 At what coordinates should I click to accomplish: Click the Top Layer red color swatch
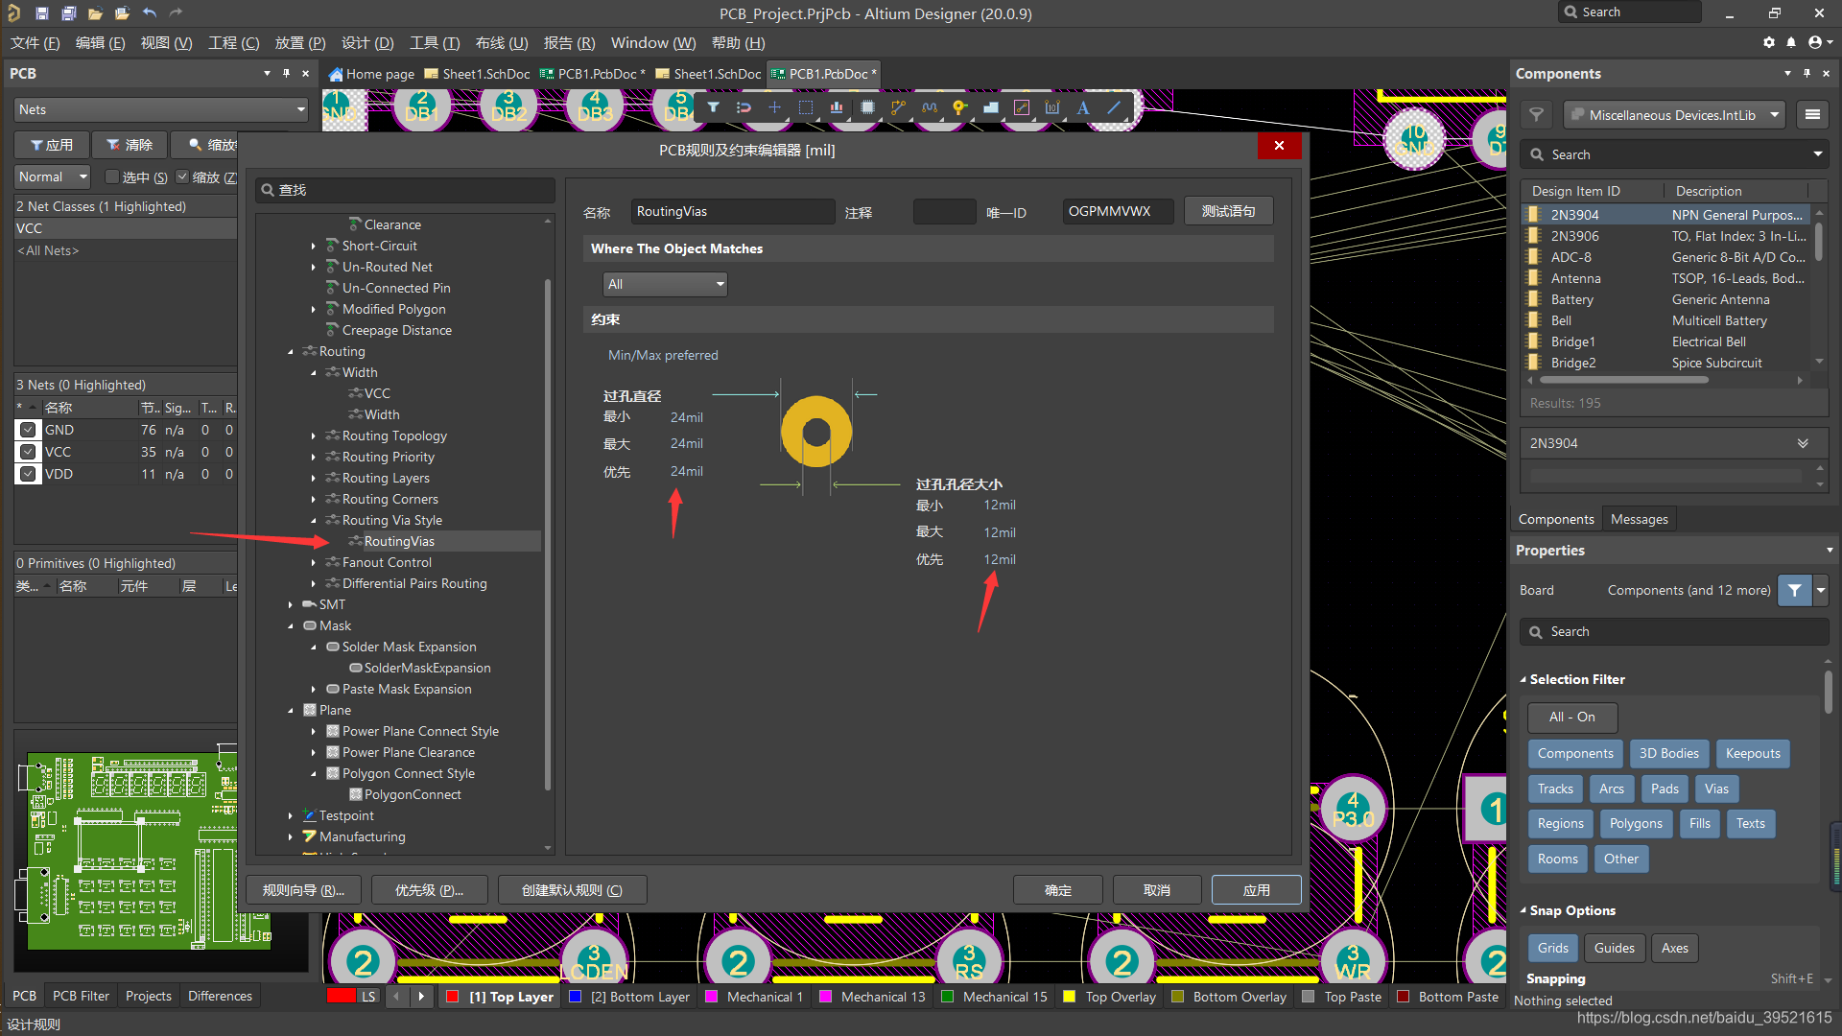[453, 997]
